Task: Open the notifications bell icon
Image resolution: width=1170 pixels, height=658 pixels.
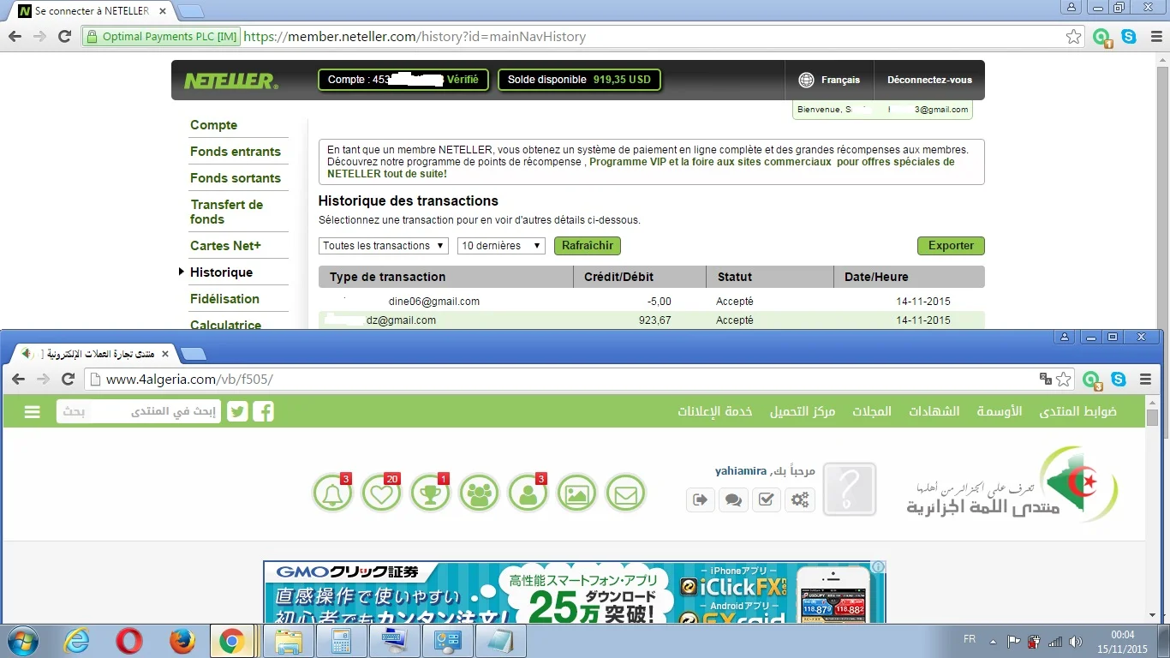Action: [332, 494]
